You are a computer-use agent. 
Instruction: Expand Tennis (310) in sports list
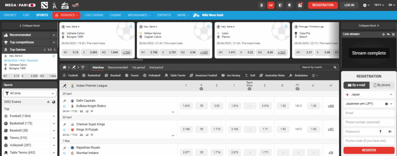[x=54, y=138]
